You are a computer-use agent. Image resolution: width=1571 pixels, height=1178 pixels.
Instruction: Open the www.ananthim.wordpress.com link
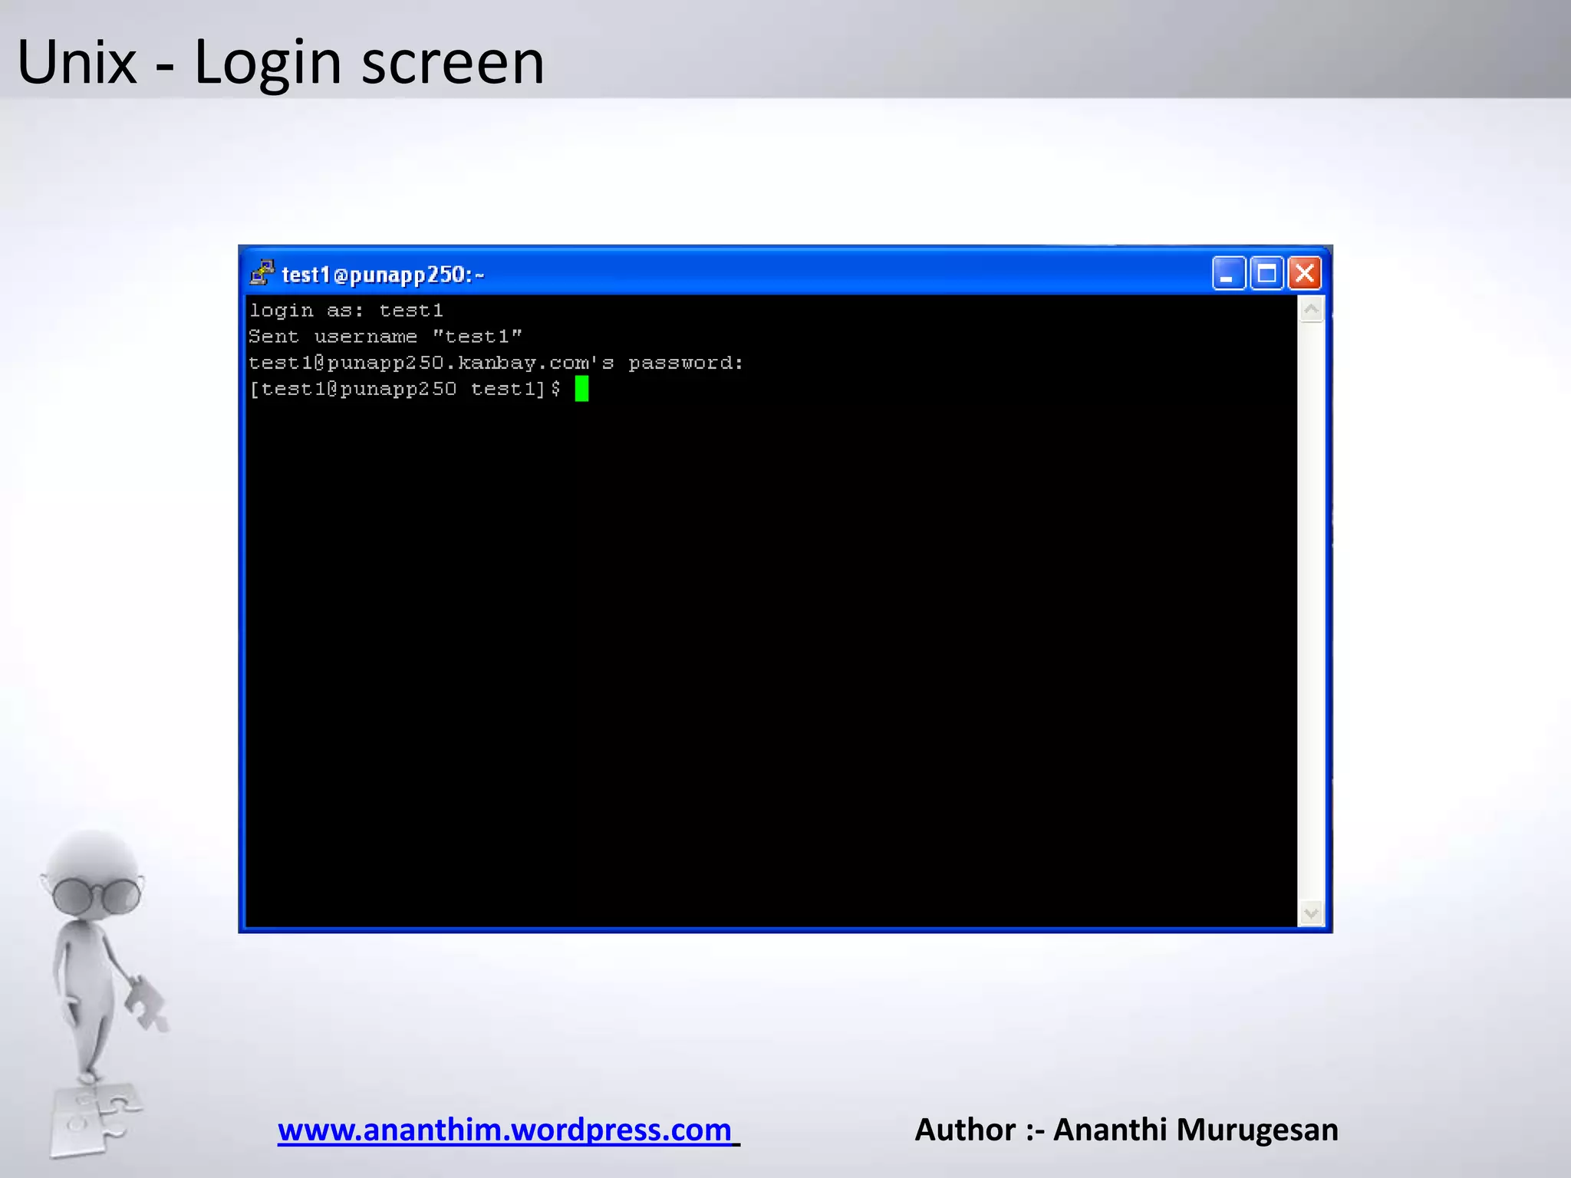[506, 1130]
